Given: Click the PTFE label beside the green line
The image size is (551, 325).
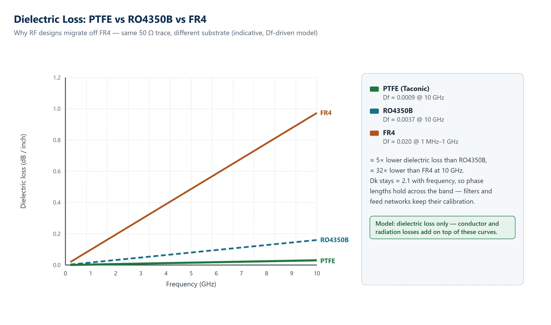Looking at the screenshot, I should pos(328,261).
